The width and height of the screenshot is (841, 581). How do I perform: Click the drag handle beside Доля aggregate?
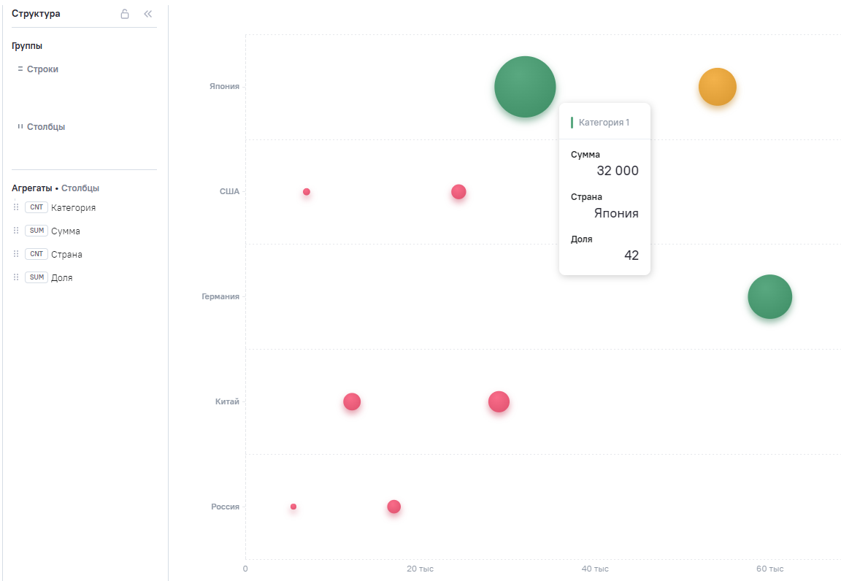pyautogui.click(x=16, y=277)
